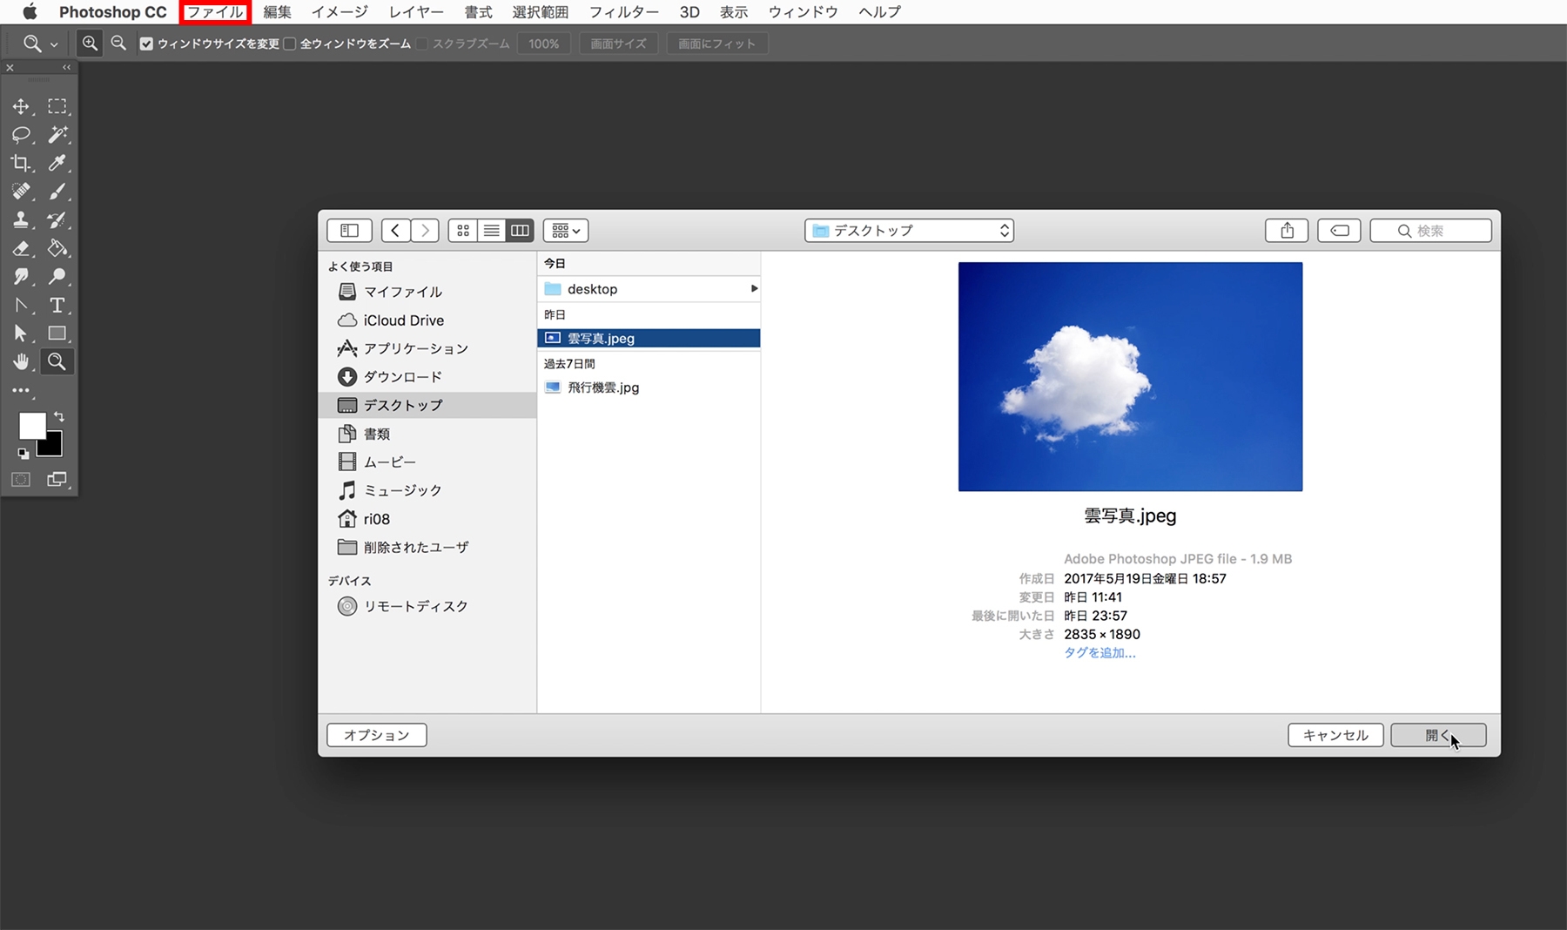This screenshot has height=930, width=1567.
Task: Select the Convert Point tool
Action: (x=21, y=306)
